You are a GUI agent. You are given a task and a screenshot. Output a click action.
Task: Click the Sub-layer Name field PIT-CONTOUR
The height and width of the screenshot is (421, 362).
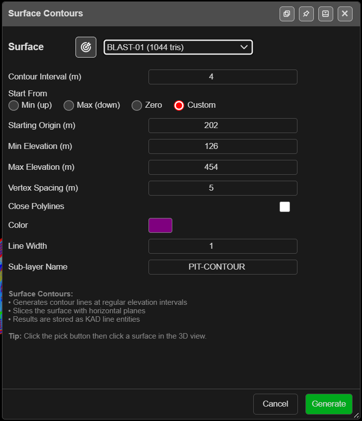(x=222, y=267)
